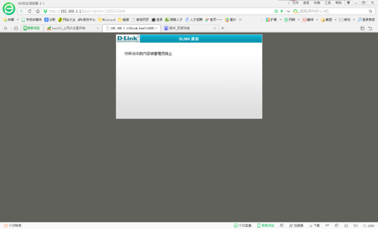
Task: Open the home page button
Action: (38, 11)
